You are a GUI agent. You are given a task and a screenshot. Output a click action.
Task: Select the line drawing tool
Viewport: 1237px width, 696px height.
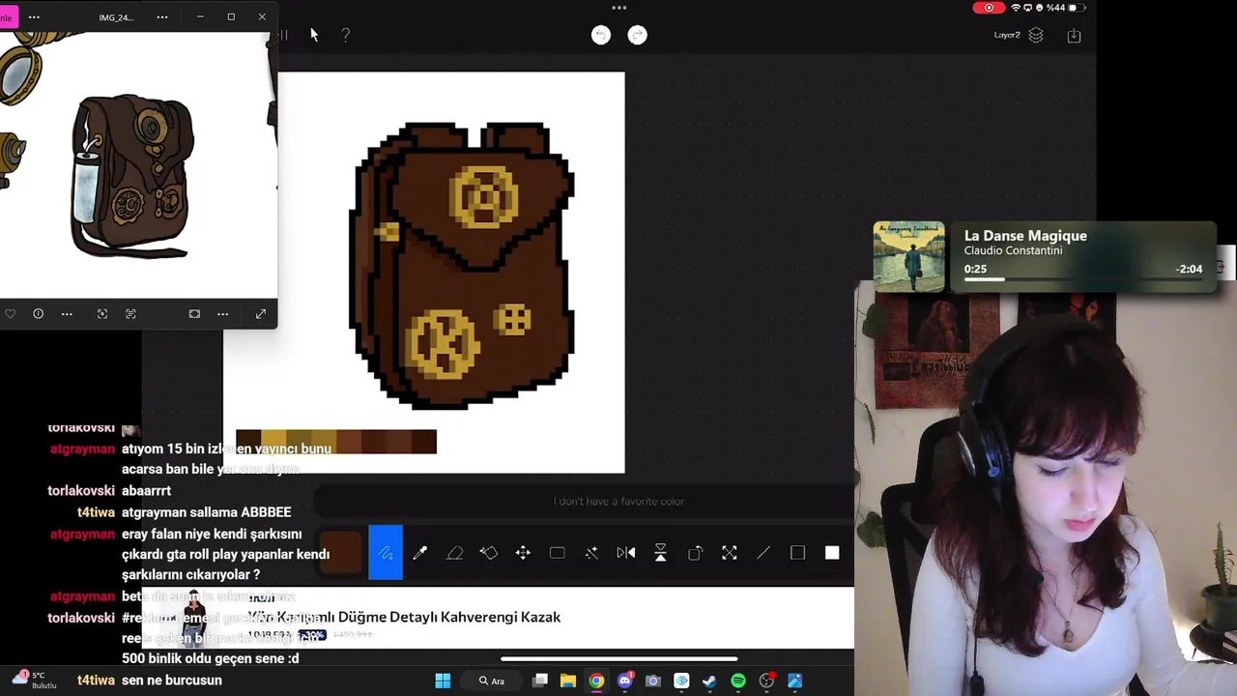tap(763, 553)
